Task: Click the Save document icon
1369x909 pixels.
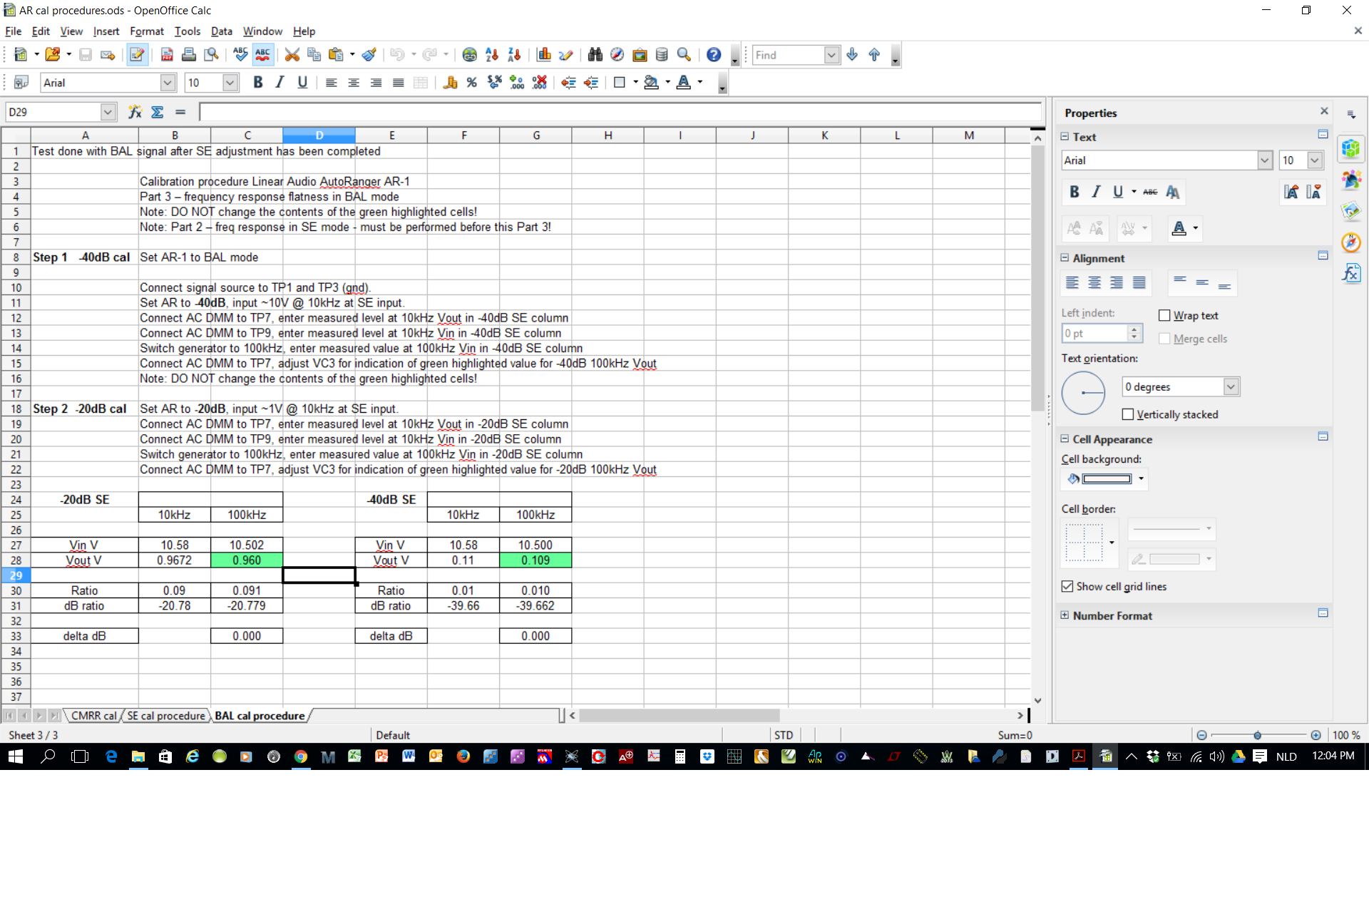Action: tap(86, 55)
